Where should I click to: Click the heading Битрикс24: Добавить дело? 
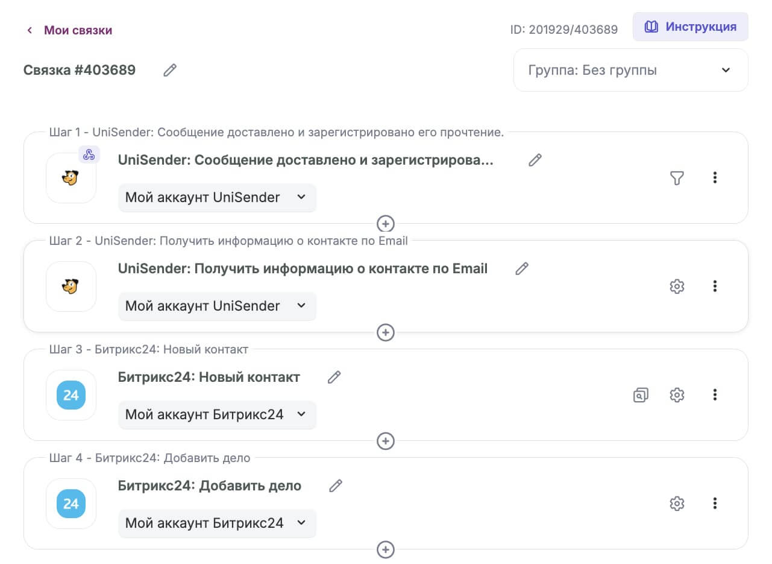[x=210, y=486]
